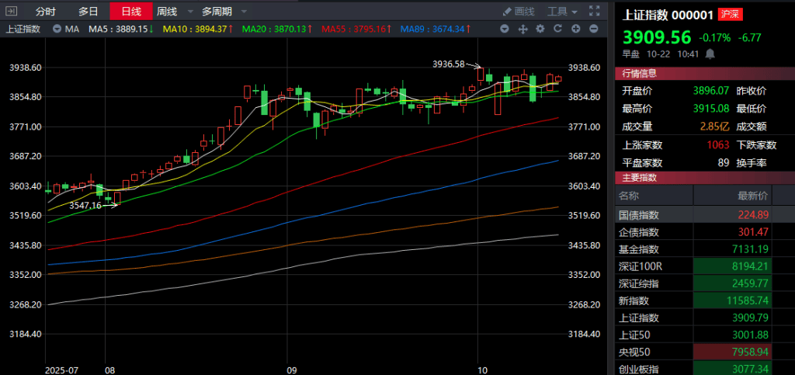Click the refresh chart icon

pyautogui.click(x=557, y=29)
